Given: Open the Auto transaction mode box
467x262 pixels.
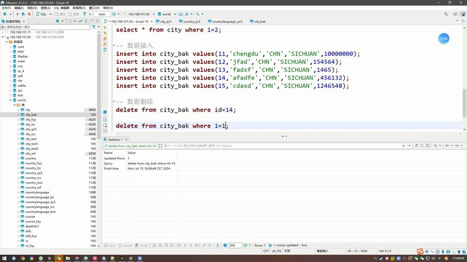Looking at the screenshot, I should tap(102, 14).
